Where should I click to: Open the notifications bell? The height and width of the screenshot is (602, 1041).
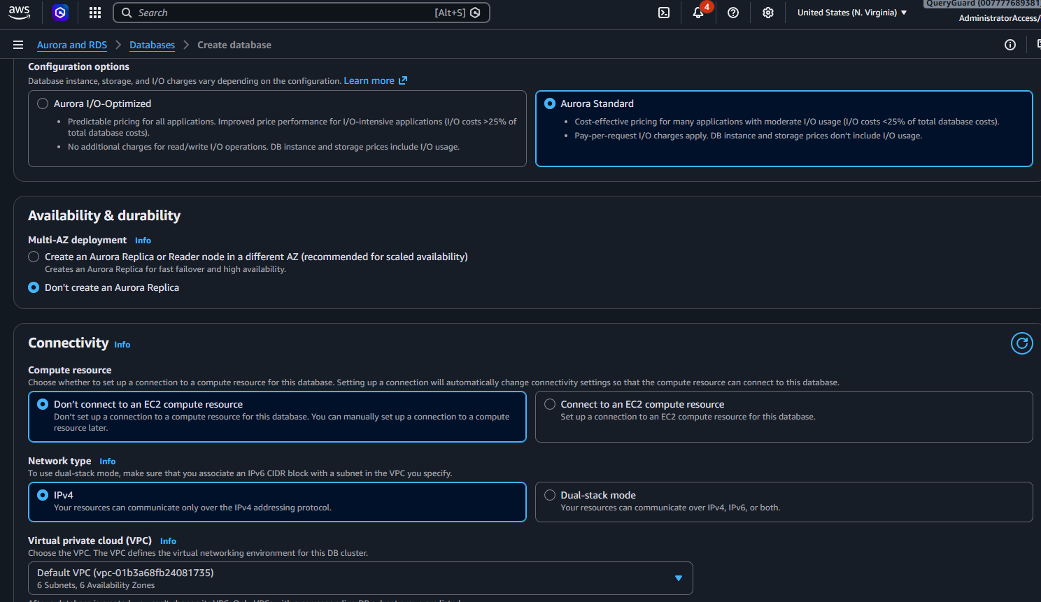click(x=698, y=13)
